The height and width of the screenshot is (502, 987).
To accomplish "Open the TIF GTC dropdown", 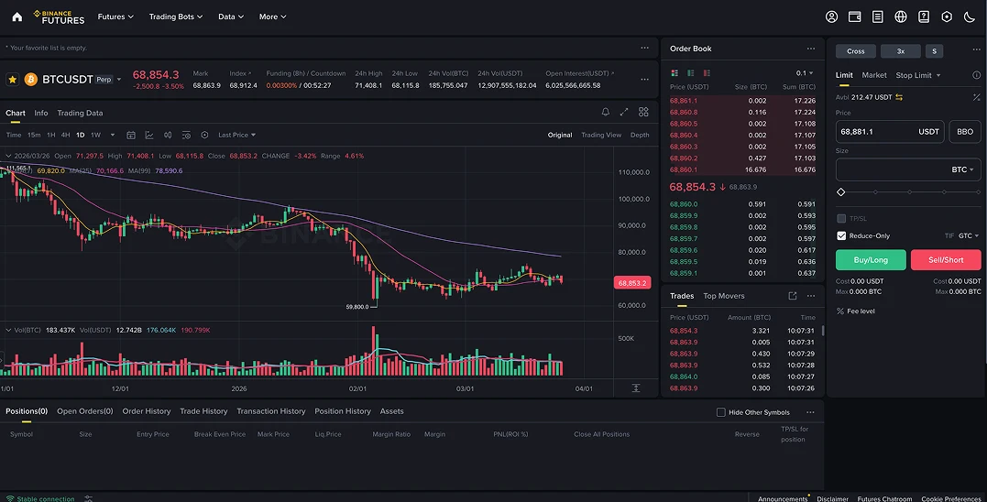I will point(968,236).
